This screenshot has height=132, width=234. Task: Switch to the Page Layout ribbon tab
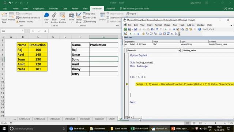click(x=39, y=8)
